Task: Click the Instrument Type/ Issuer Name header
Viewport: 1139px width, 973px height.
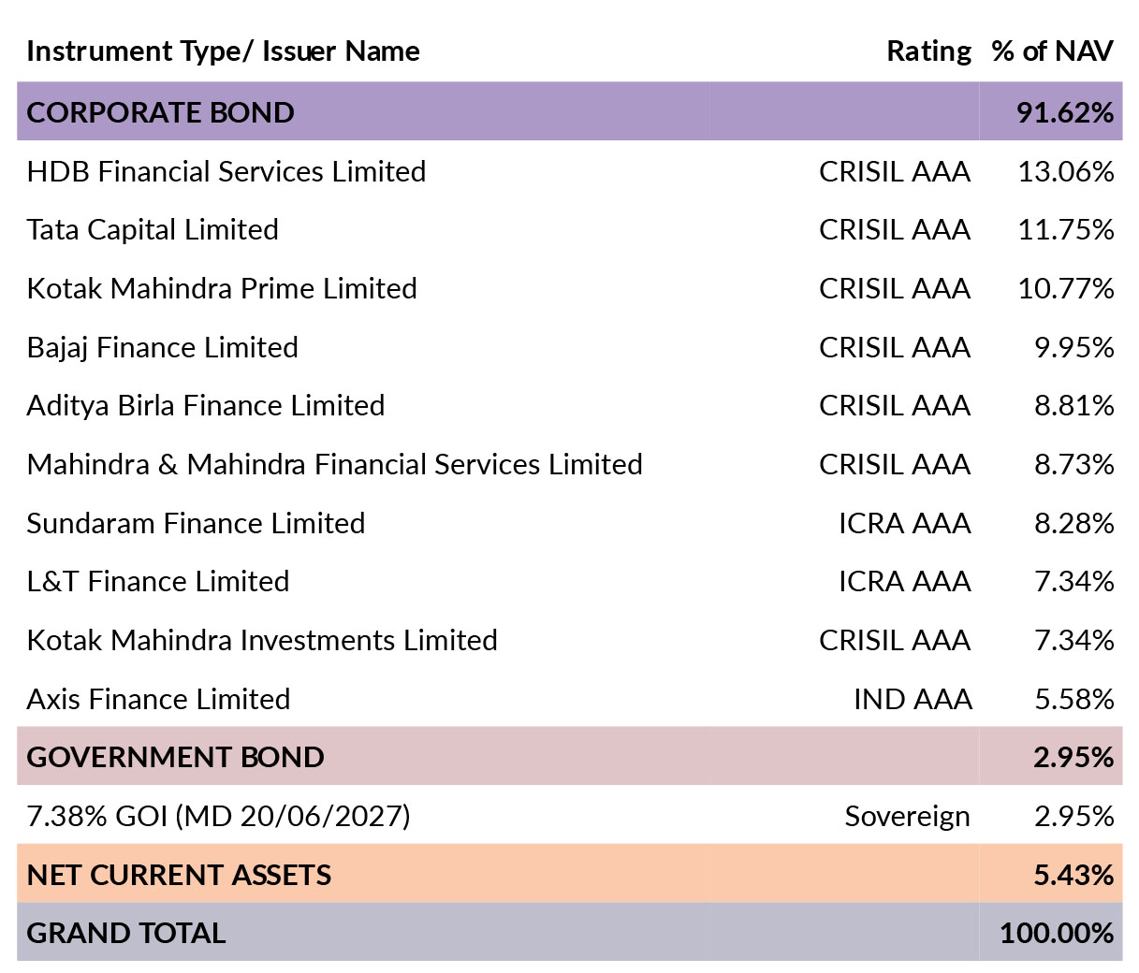Action: click(x=223, y=51)
